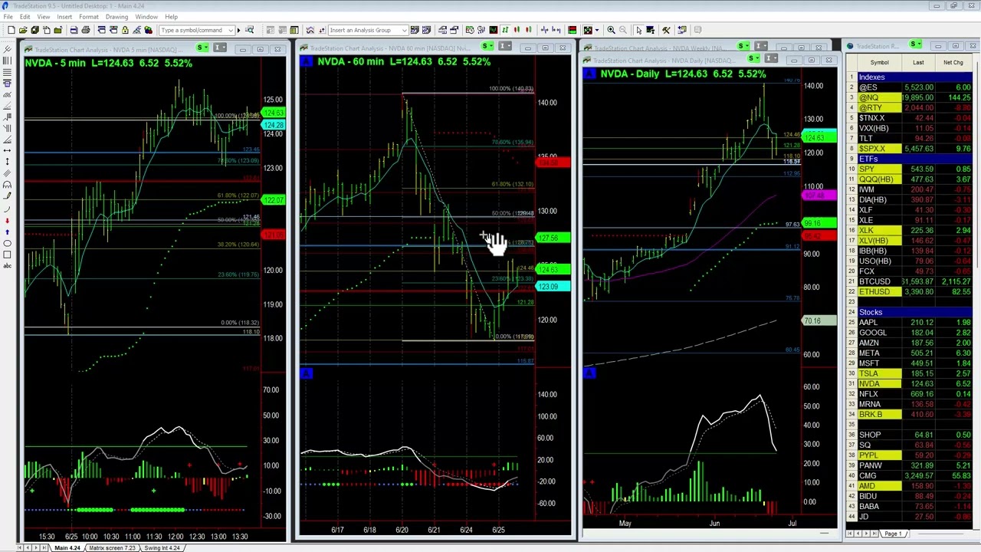This screenshot has width=981, height=552.
Task: Open the Insert an Analysis Group dropdown
Action: tap(404, 31)
